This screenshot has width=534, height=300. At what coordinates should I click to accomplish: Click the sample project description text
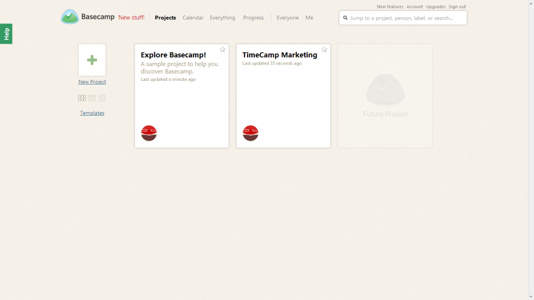click(179, 68)
